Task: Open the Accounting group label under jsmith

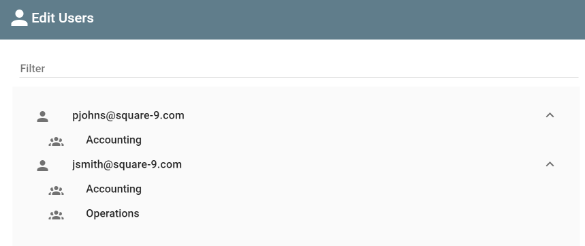Action: click(114, 189)
